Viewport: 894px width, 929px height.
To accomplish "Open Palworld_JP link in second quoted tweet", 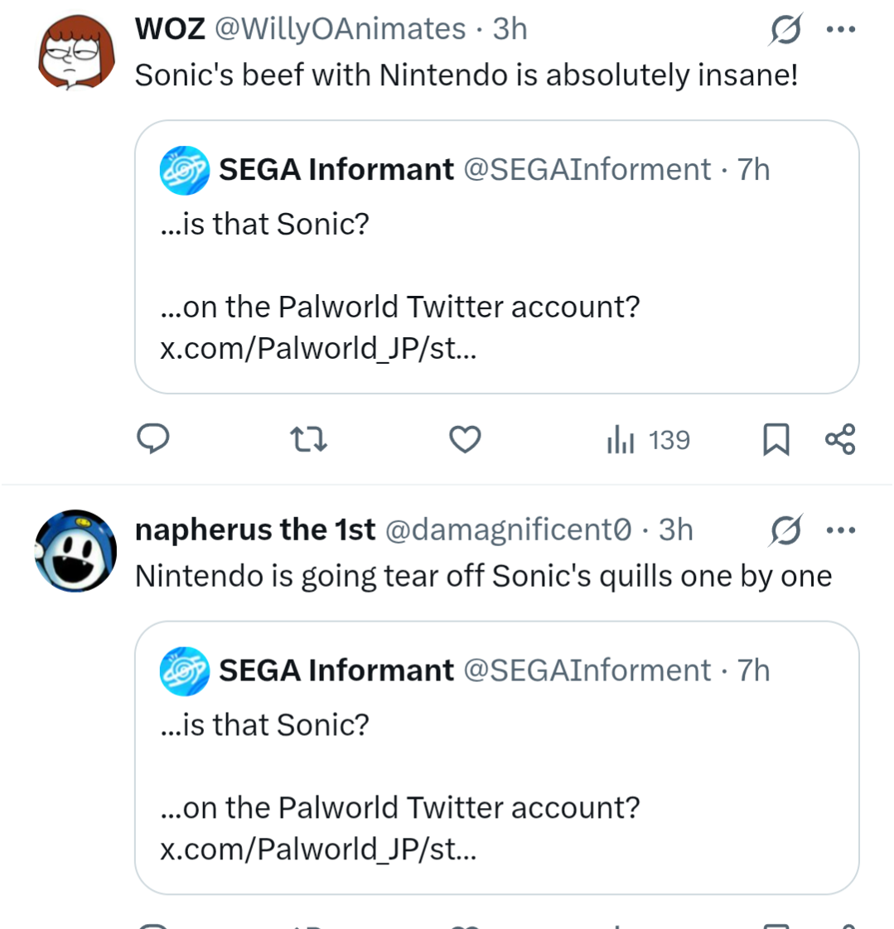I will pyautogui.click(x=318, y=849).
